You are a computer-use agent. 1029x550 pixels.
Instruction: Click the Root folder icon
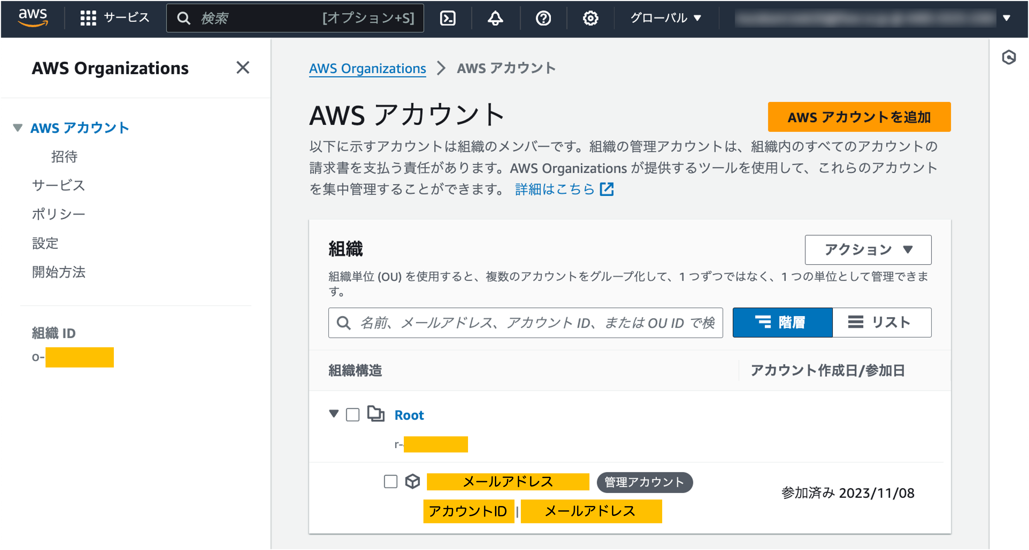(376, 414)
